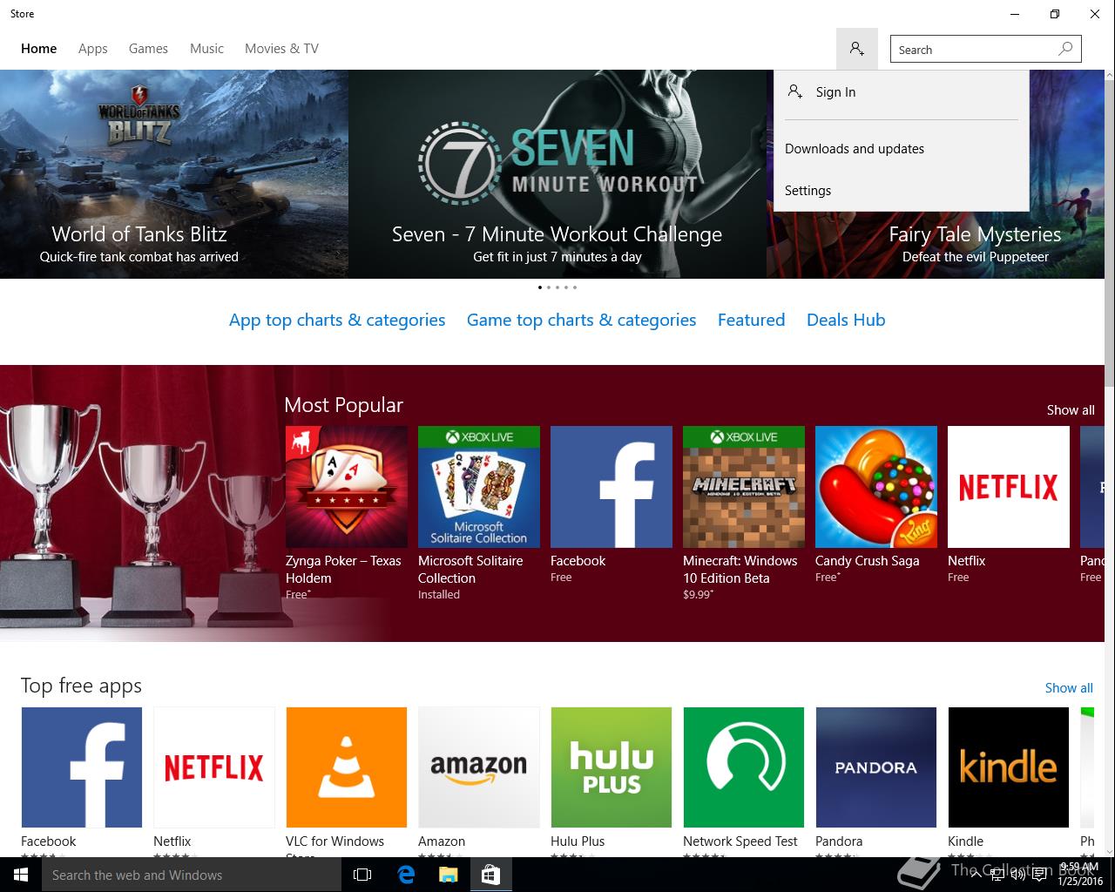Screen dimensions: 1115x892
Task: Open the Featured link
Action: (751, 320)
